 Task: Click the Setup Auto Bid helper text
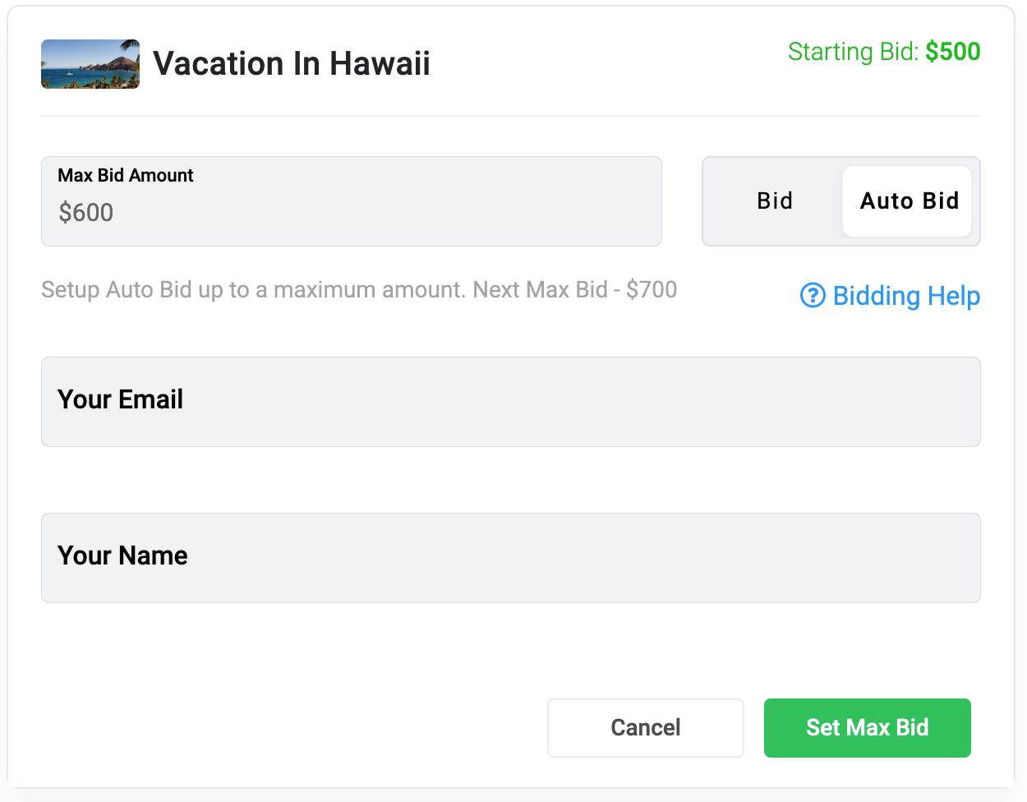(254, 290)
